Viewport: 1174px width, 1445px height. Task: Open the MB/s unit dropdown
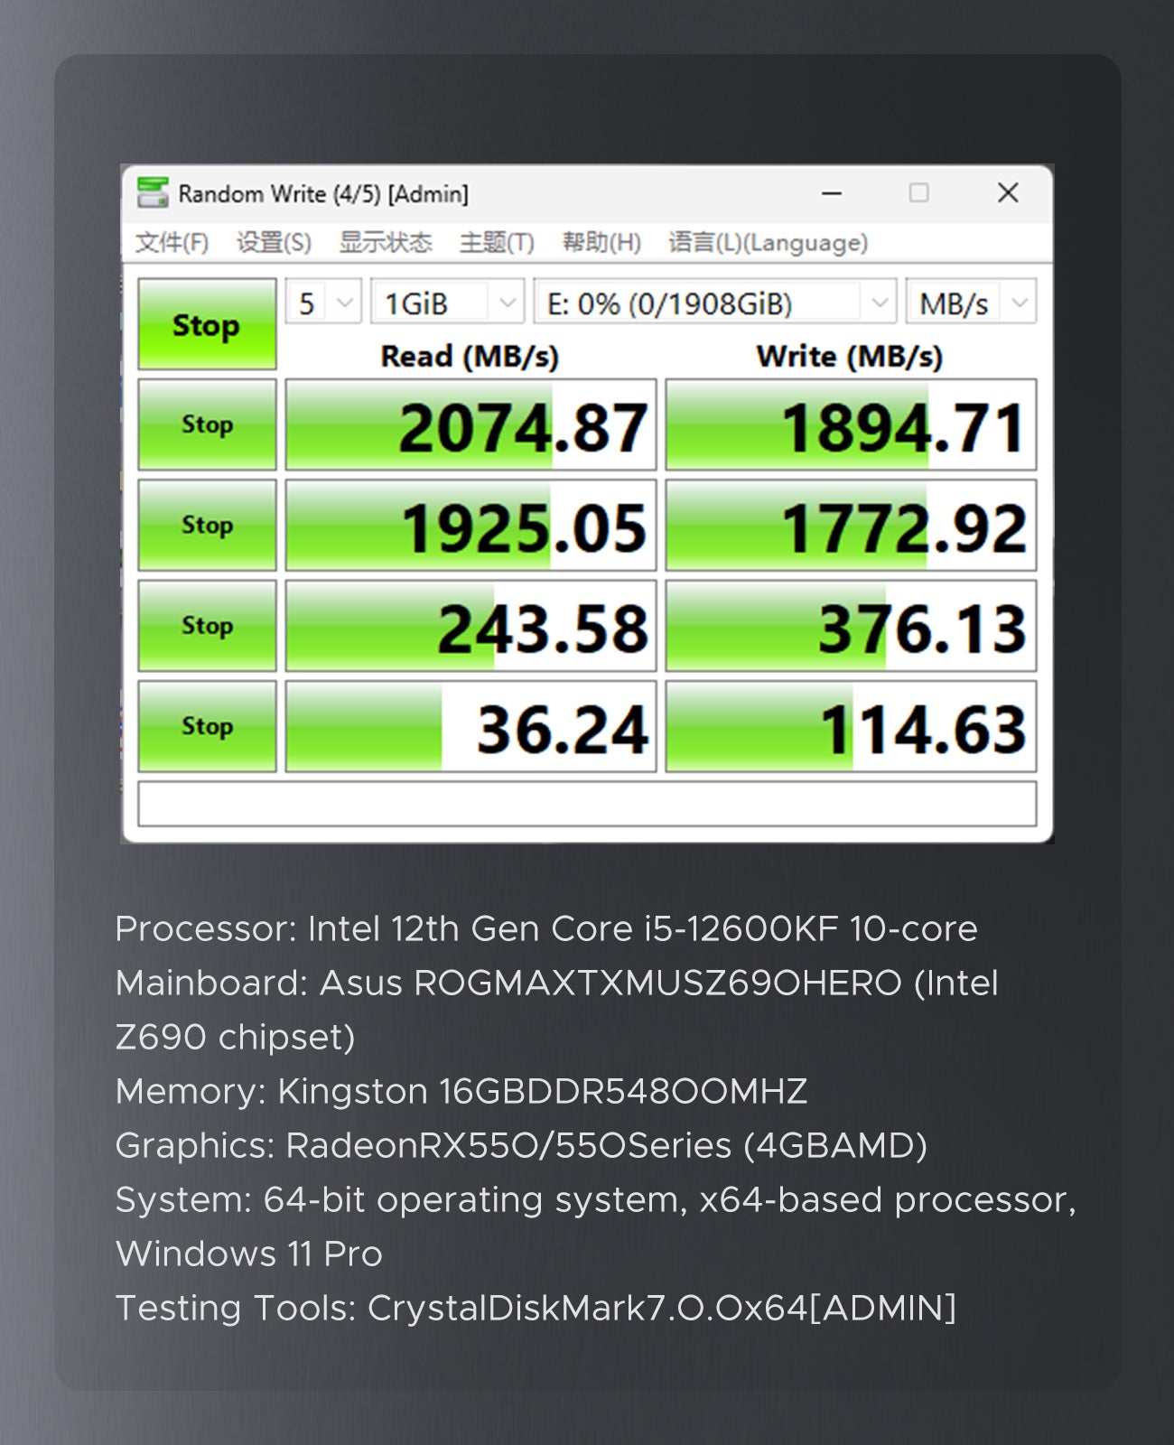coord(971,303)
